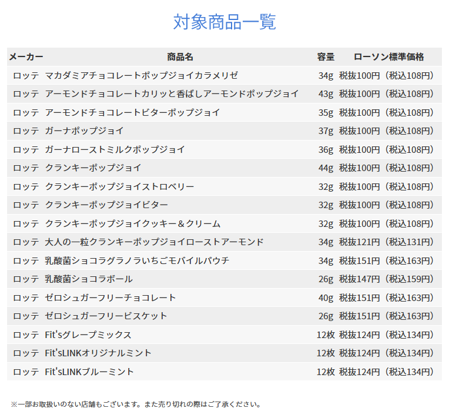Image resolution: width=449 pixels, height=418 pixels.
Task: Click product ゼロシュガーフリービスケット
Action: coord(106,316)
